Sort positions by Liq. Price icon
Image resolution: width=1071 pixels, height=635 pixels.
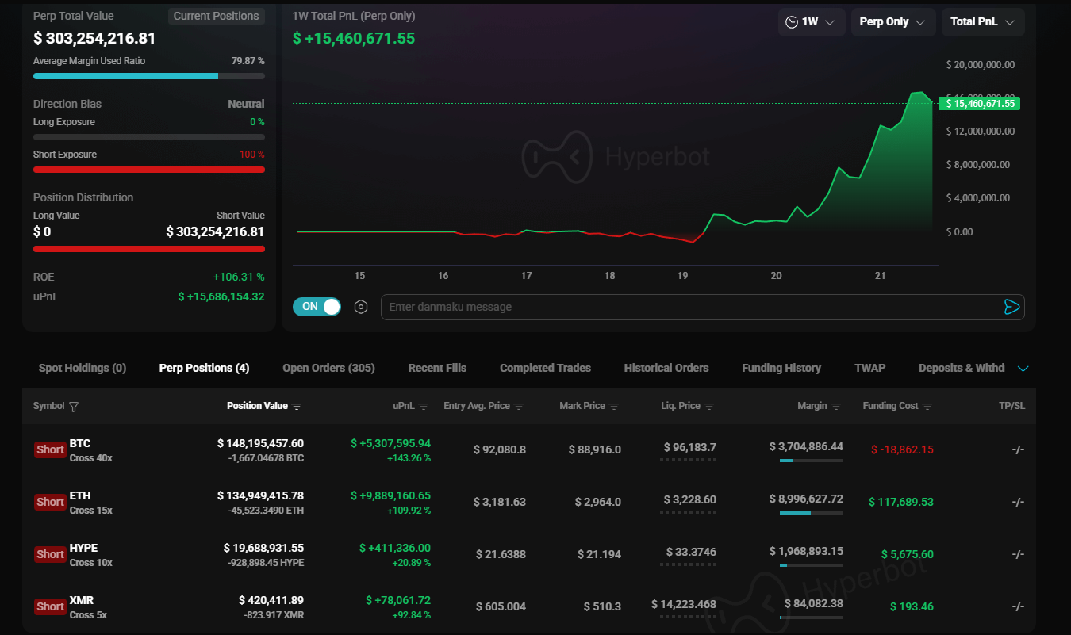tap(709, 407)
